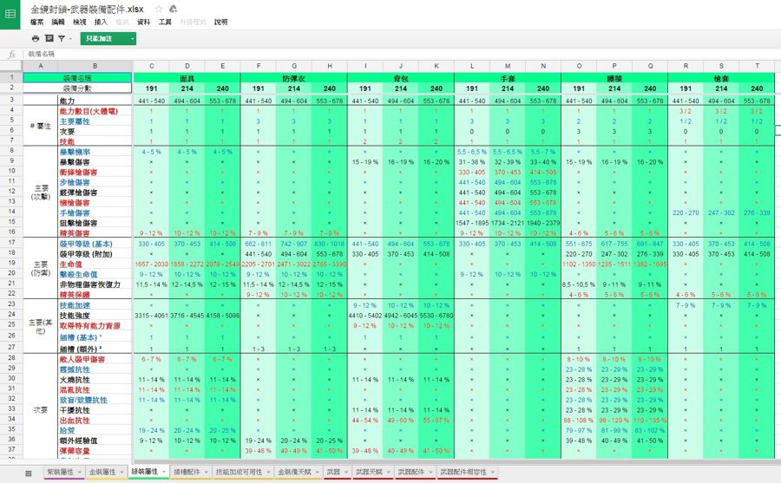Click the print icon in the toolbar
781x483 pixels.
point(36,38)
